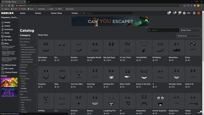
Task: Open the Monster Smile face thumbnail
Action: coord(177,74)
